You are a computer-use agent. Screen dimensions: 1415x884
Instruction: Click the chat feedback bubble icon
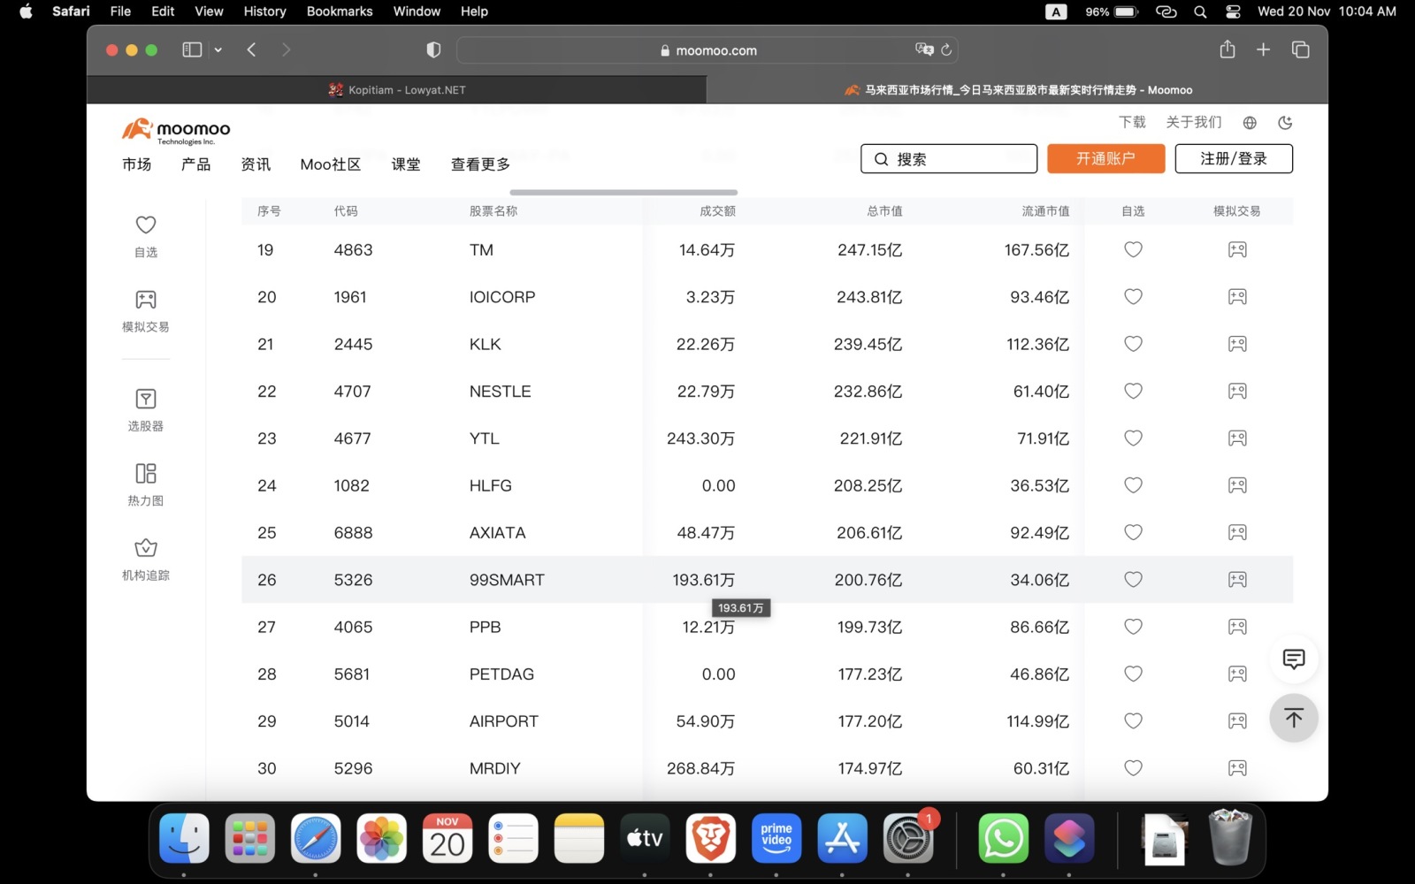coord(1294,659)
